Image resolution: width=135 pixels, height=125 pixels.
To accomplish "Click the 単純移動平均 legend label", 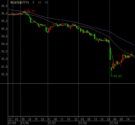I will pyautogui.click(x=20, y=2).
